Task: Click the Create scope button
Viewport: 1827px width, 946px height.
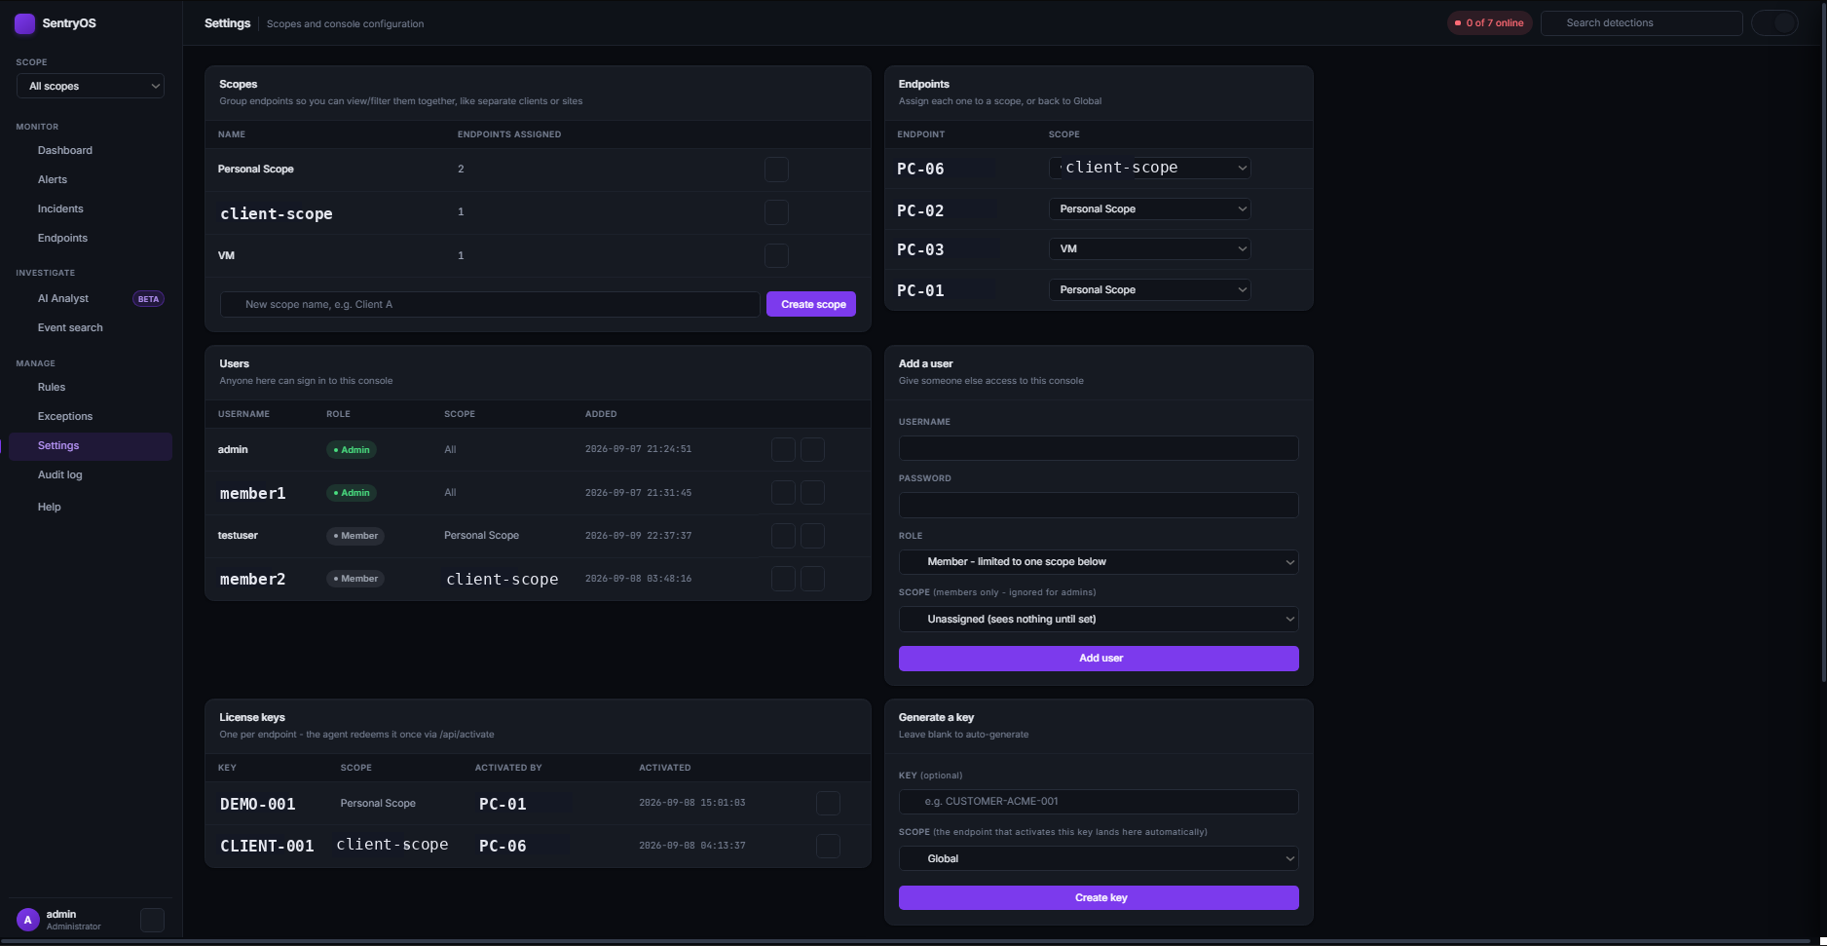Action: tap(811, 304)
